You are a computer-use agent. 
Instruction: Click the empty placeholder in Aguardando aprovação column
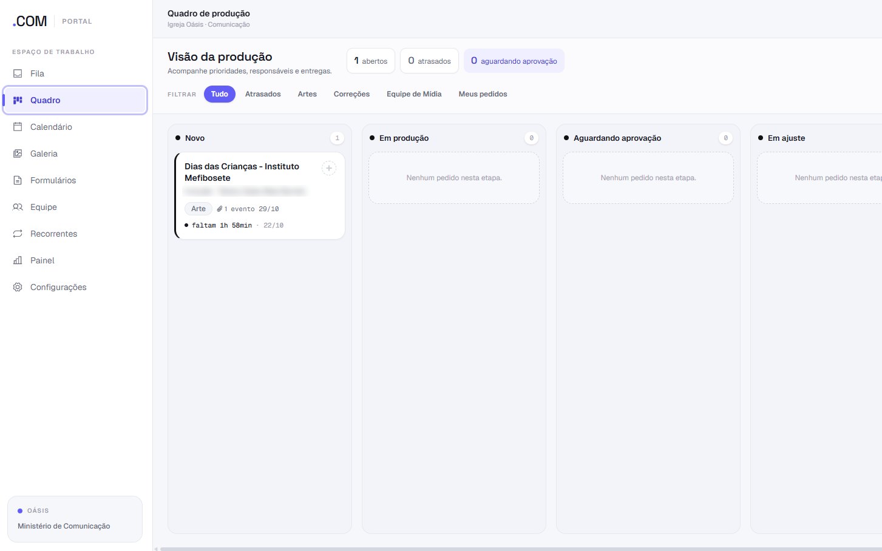(x=648, y=178)
